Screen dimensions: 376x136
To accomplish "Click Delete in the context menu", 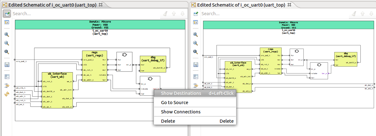I will pos(168,121).
